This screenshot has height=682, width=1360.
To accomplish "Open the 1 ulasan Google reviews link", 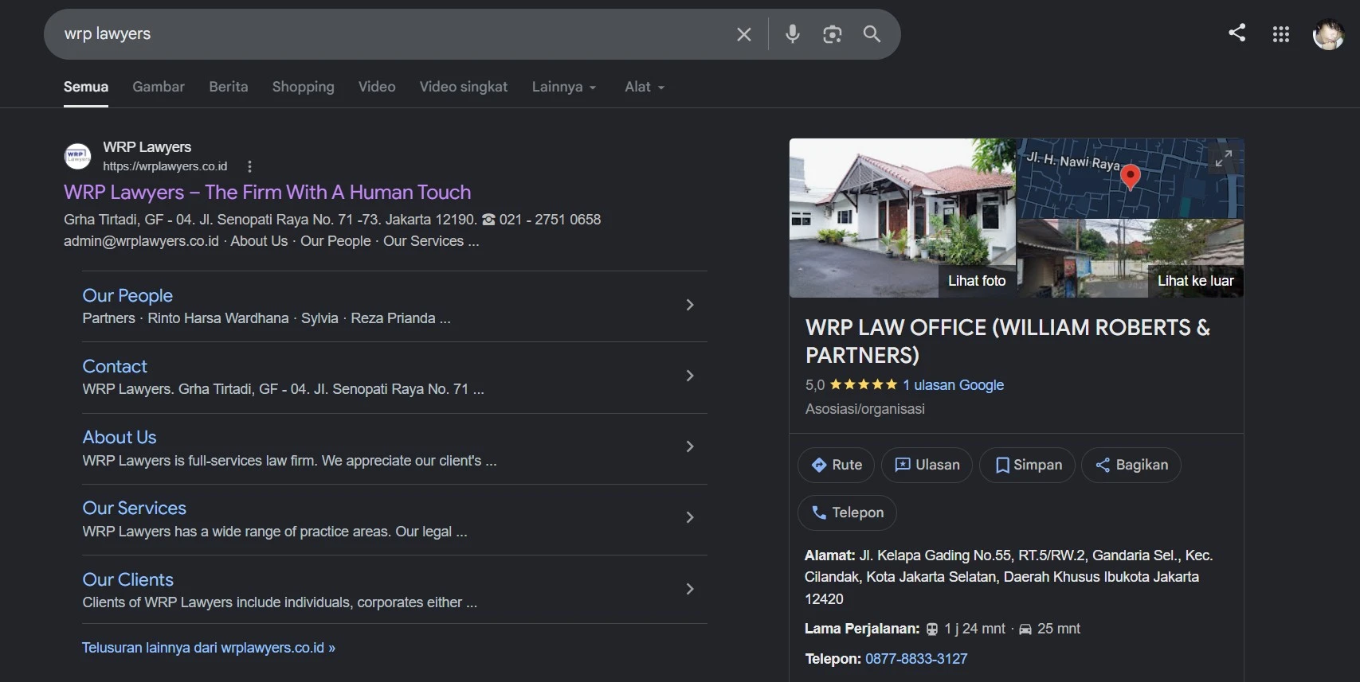I will (x=953, y=385).
